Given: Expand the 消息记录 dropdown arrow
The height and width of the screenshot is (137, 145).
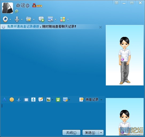Looking at the screenshot, I should pyautogui.click(x=101, y=100).
